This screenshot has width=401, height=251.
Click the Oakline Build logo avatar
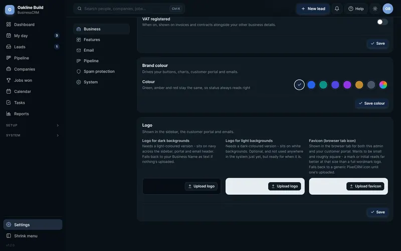pyautogui.click(x=10, y=10)
